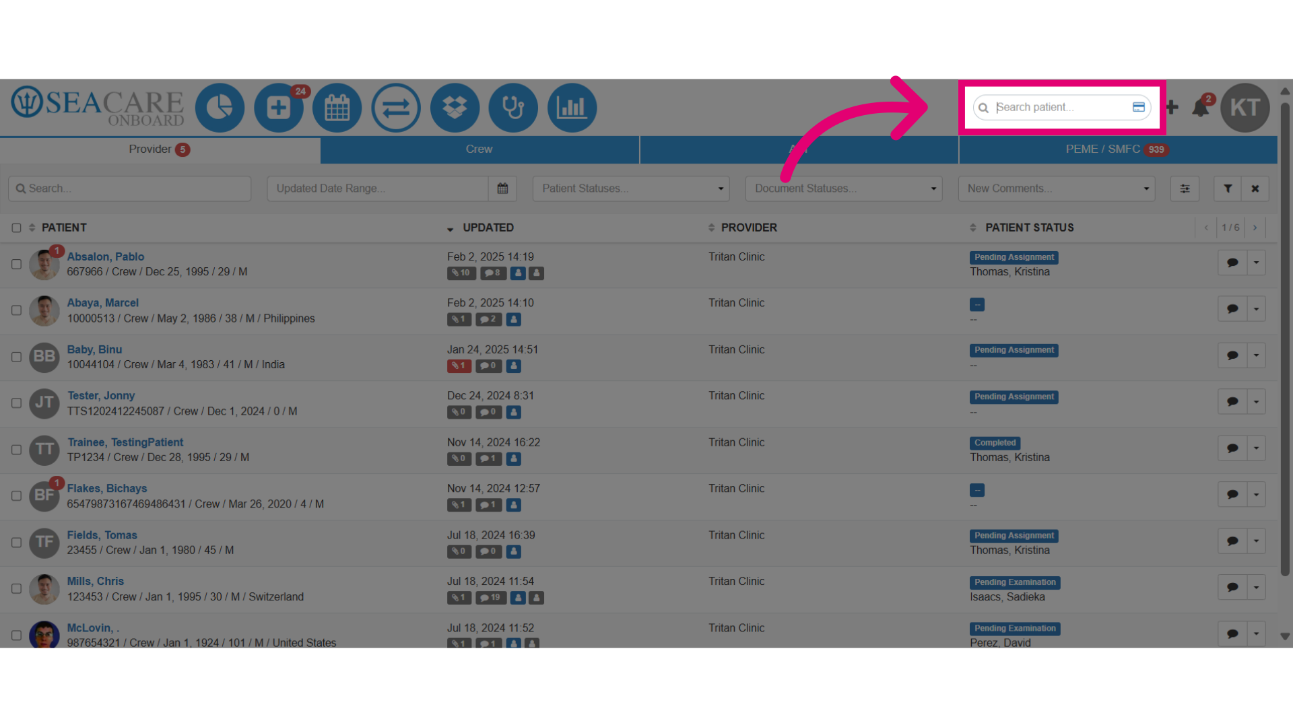
Task: Open patient Trainee, TestingPatient
Action: coord(125,442)
